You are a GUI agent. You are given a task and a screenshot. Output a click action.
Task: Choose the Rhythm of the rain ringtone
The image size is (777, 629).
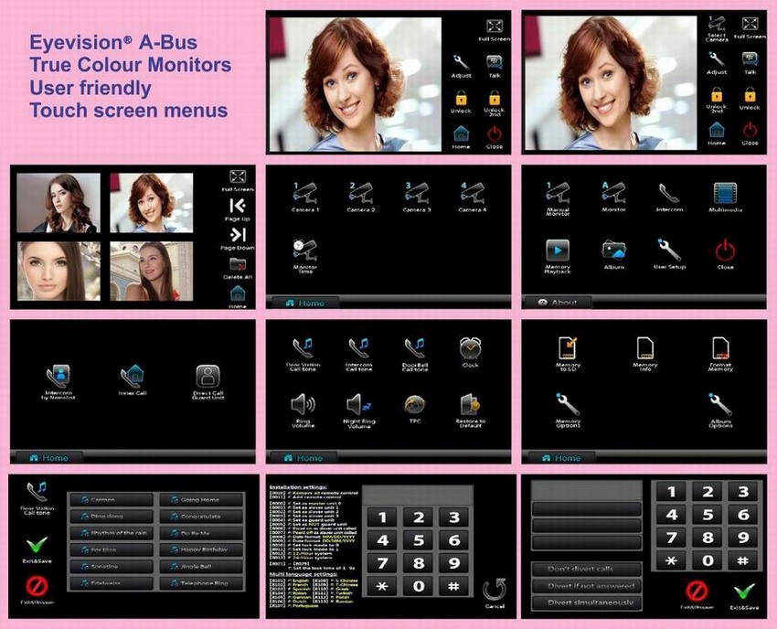[112, 533]
